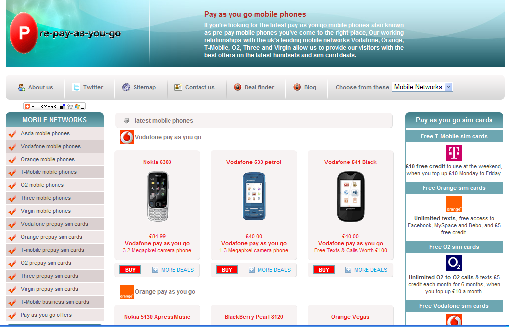Click the Contact us card icon
509x327 pixels.
pyautogui.click(x=178, y=87)
